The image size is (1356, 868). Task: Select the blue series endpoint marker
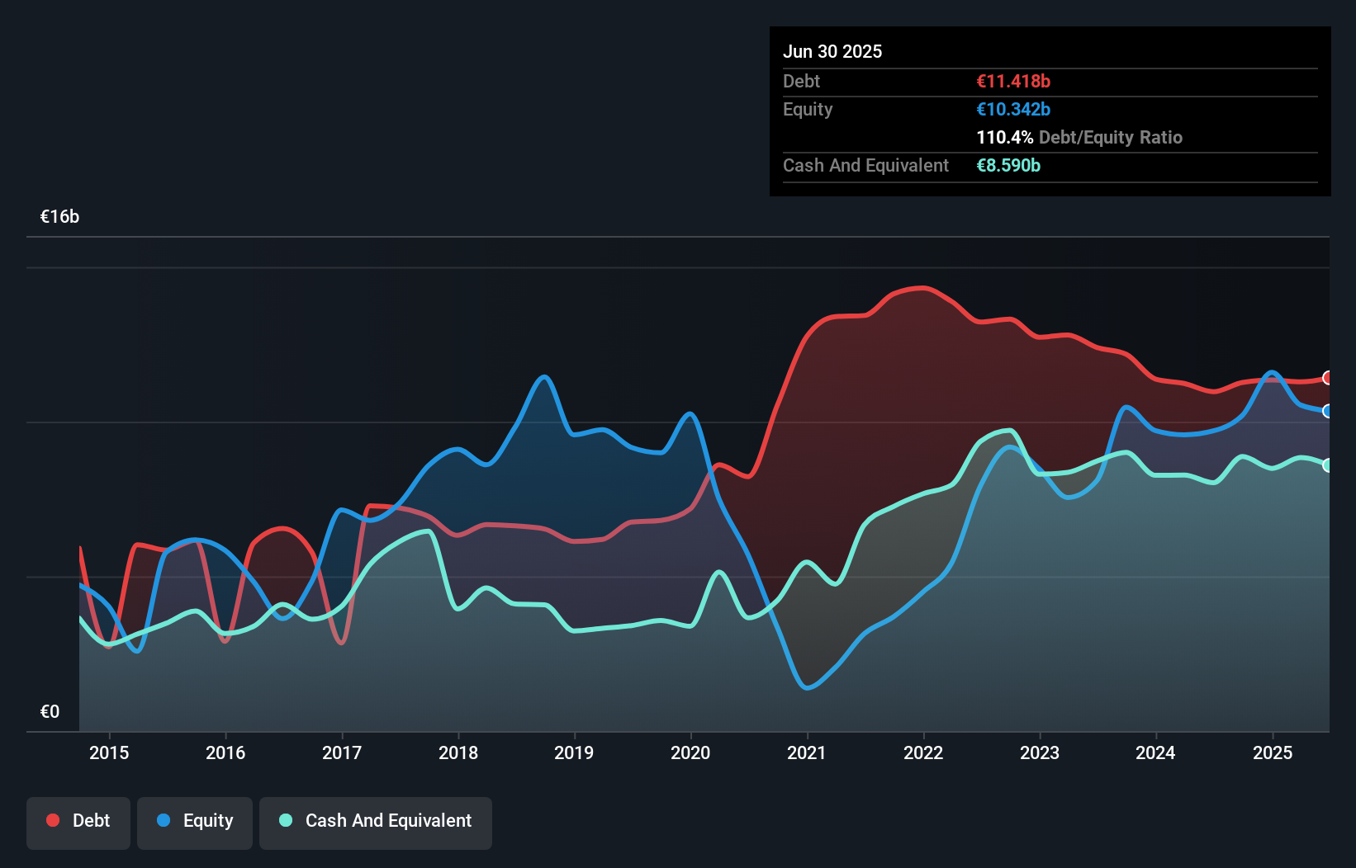pos(1327,410)
